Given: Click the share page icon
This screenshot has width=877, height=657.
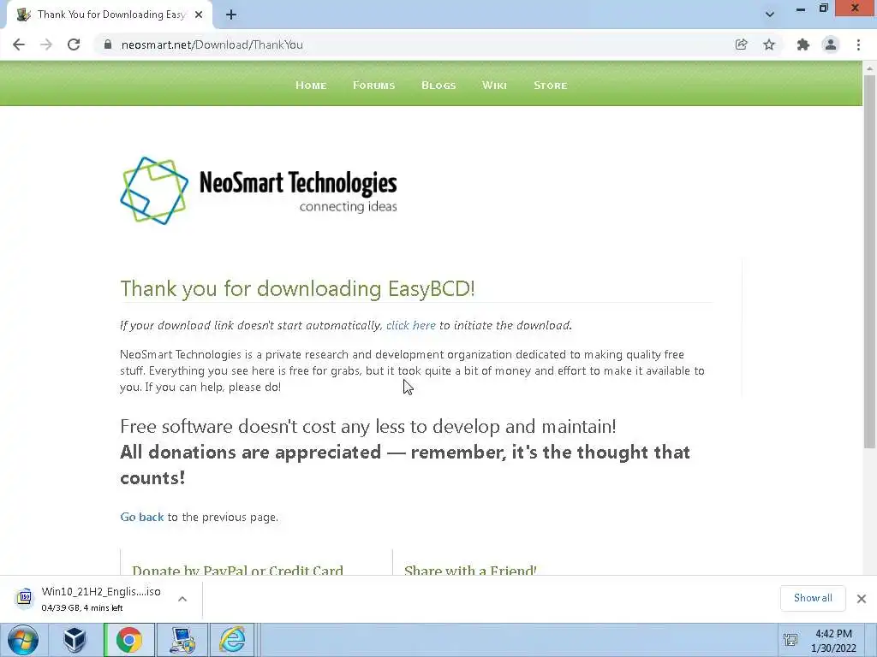Looking at the screenshot, I should tap(741, 44).
